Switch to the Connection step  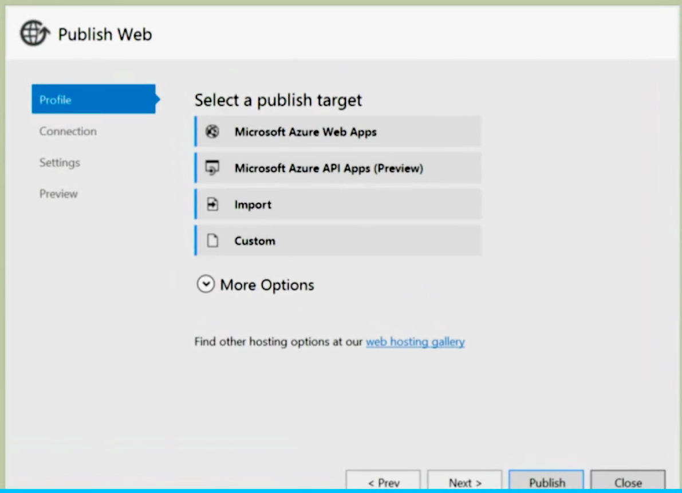[68, 131]
